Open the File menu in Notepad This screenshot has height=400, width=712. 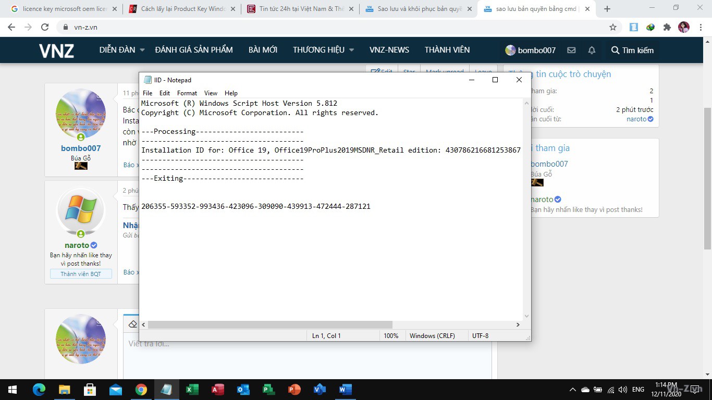click(148, 93)
